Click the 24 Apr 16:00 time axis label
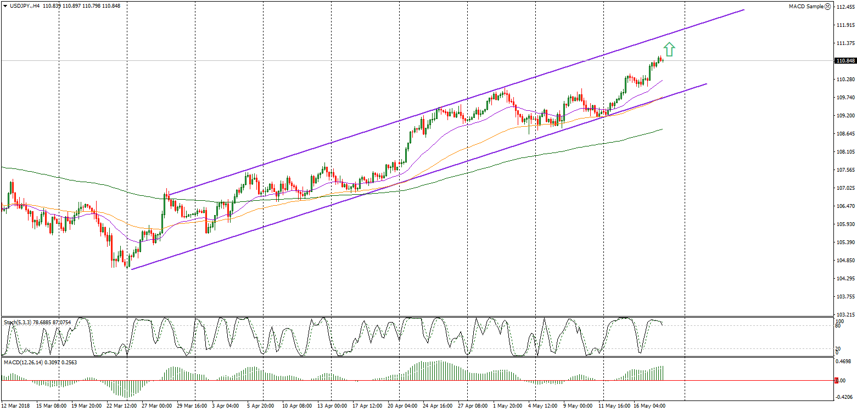857x412 pixels. [438, 406]
